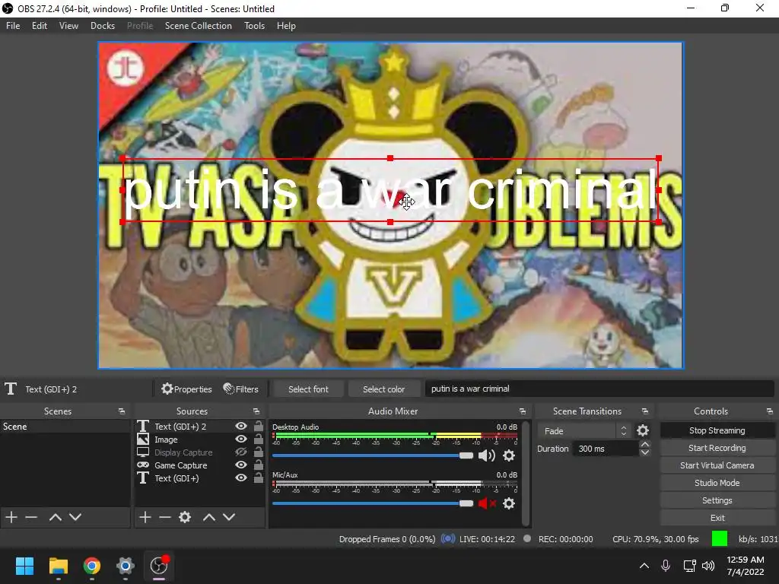Move scene up in Scenes panel
Screen dimensions: 779x584
tap(55, 517)
